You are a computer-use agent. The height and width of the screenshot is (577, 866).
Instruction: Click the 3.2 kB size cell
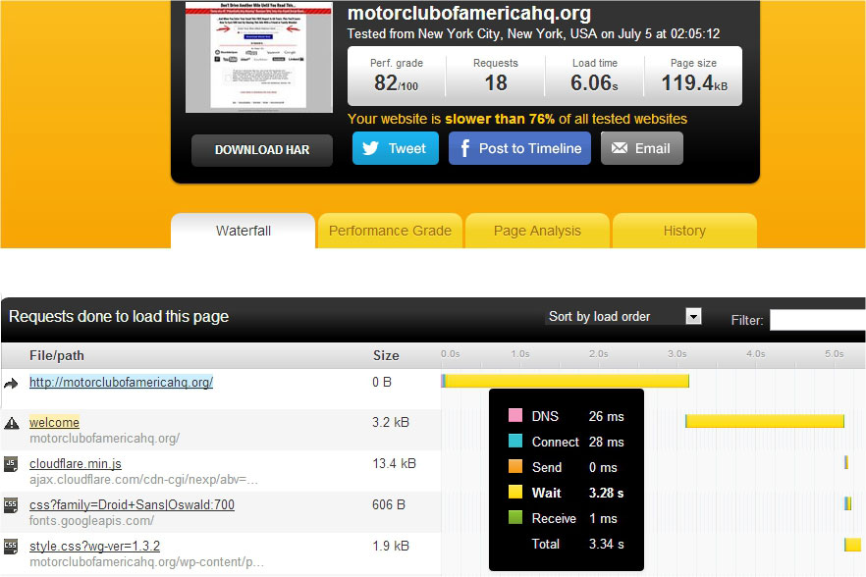click(x=391, y=422)
